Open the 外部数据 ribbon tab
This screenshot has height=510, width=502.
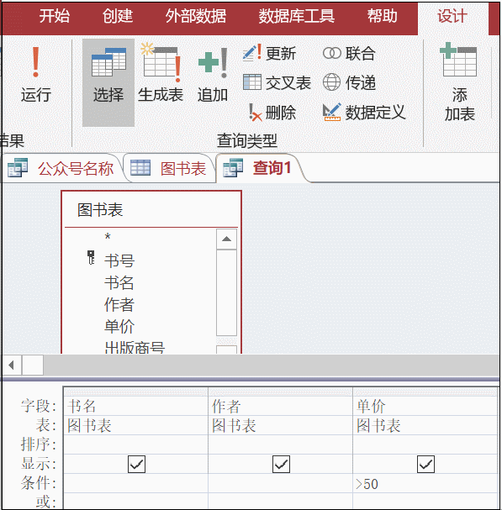pyautogui.click(x=196, y=16)
